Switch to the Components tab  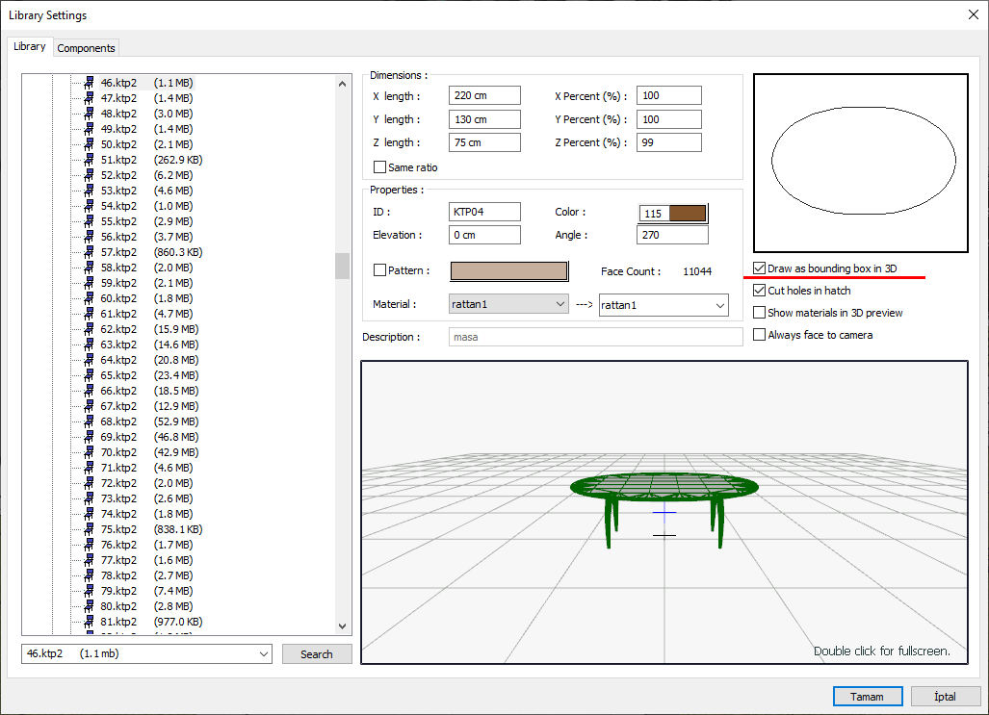[x=86, y=48]
